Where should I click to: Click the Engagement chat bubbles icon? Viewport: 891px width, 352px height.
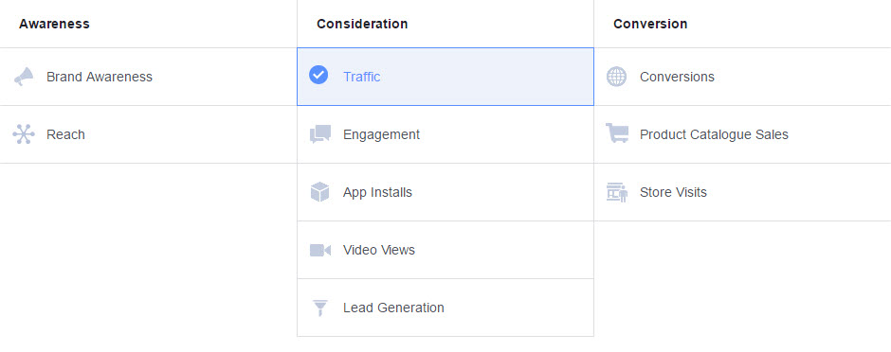pyautogui.click(x=320, y=134)
